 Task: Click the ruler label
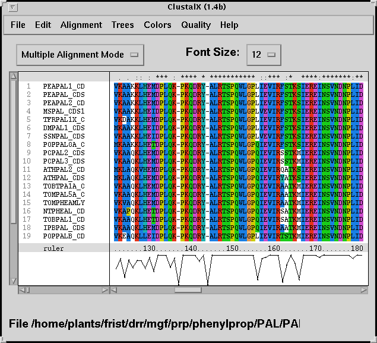point(53,248)
